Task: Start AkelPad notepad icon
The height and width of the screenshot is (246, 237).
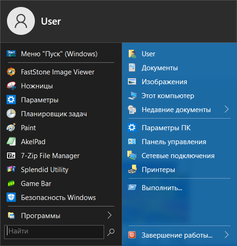Action: coord(11,142)
